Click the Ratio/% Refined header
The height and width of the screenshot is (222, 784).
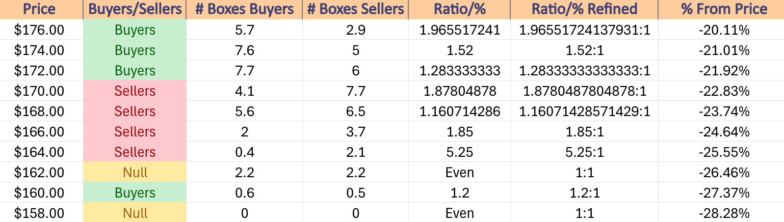(584, 9)
